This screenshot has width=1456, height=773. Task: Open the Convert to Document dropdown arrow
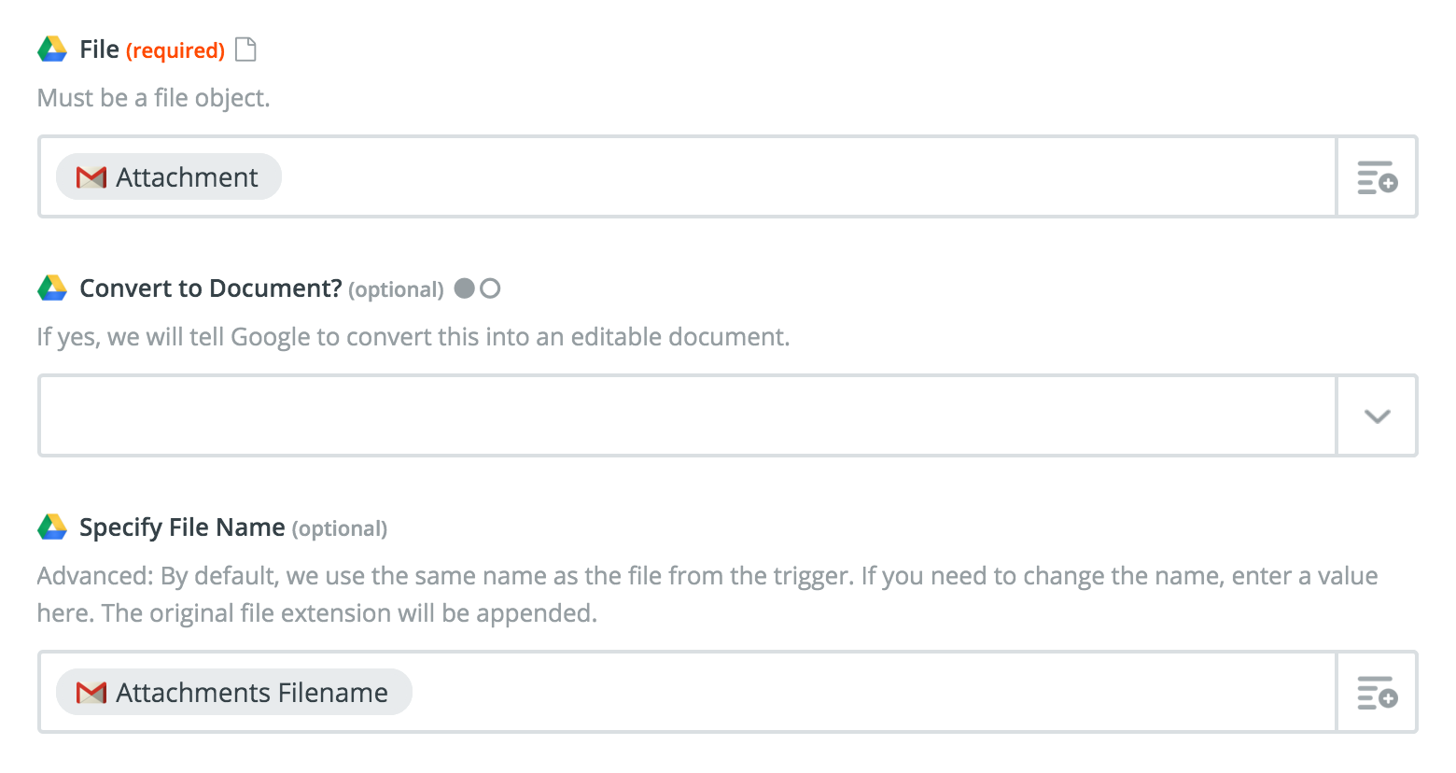tap(1377, 415)
